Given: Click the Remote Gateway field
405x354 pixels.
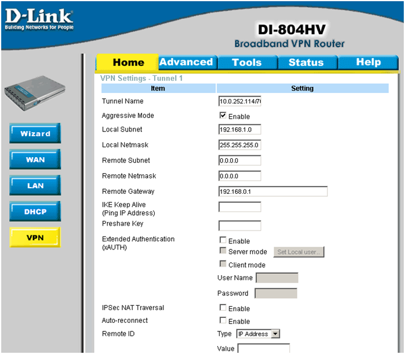Looking at the screenshot, I should pyautogui.click(x=273, y=191).
